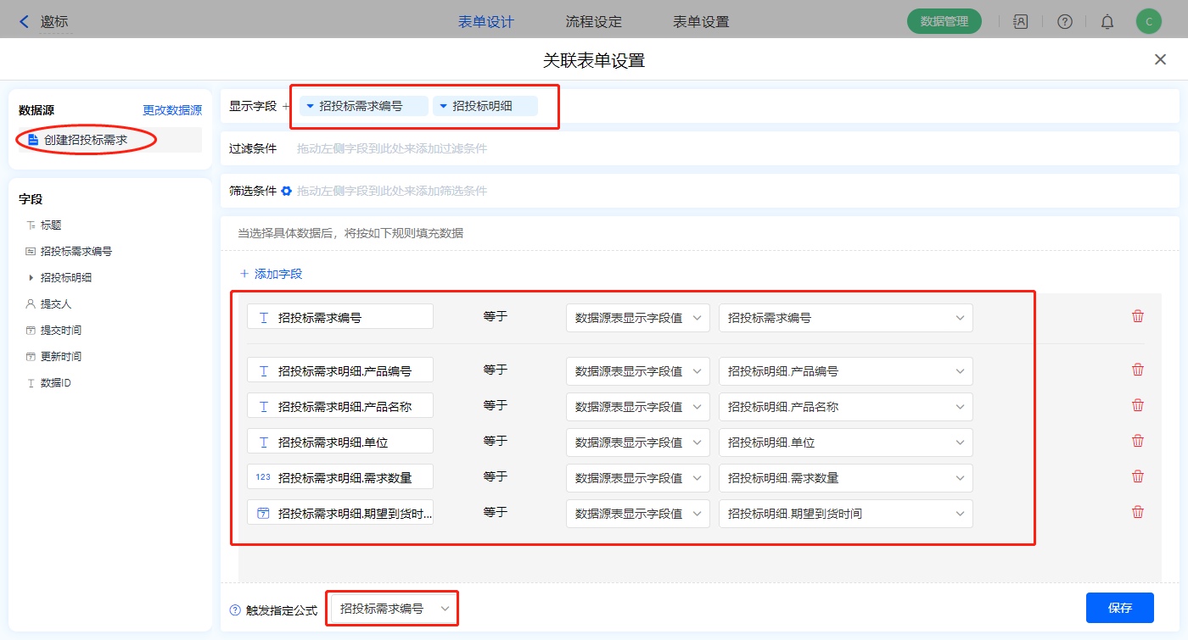Click the back arrow next to 邀标
1188x640 pixels.
coord(24,22)
